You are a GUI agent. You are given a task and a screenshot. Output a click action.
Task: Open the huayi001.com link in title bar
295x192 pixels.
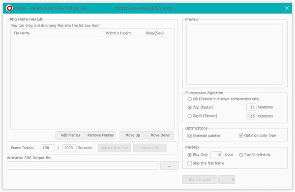coord(144,8)
